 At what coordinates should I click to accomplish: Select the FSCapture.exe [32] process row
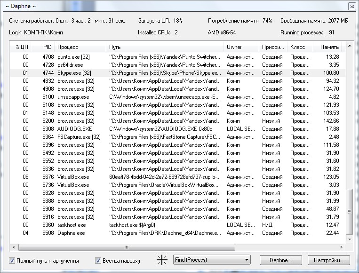pos(177,137)
